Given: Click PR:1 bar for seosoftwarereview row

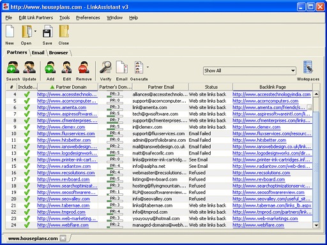Looking at the screenshot, I should (x=115, y=193).
